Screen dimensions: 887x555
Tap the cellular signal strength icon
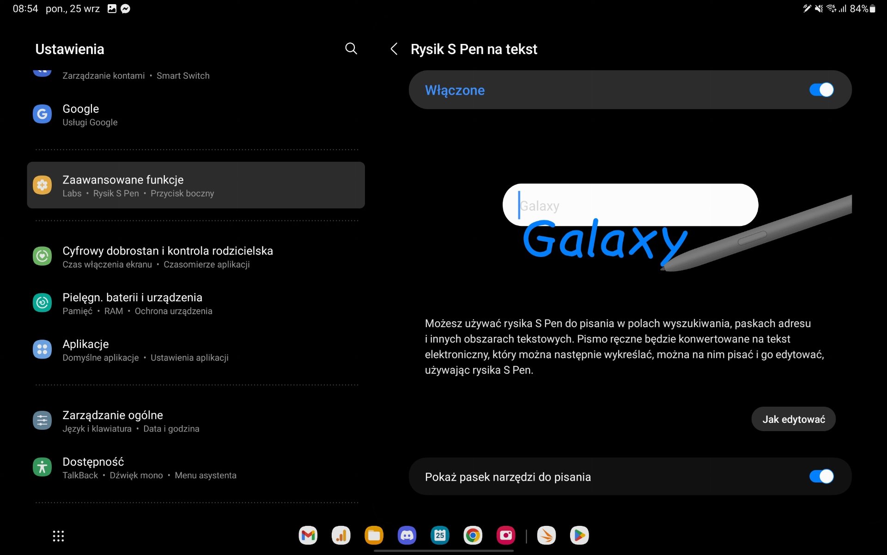click(843, 9)
